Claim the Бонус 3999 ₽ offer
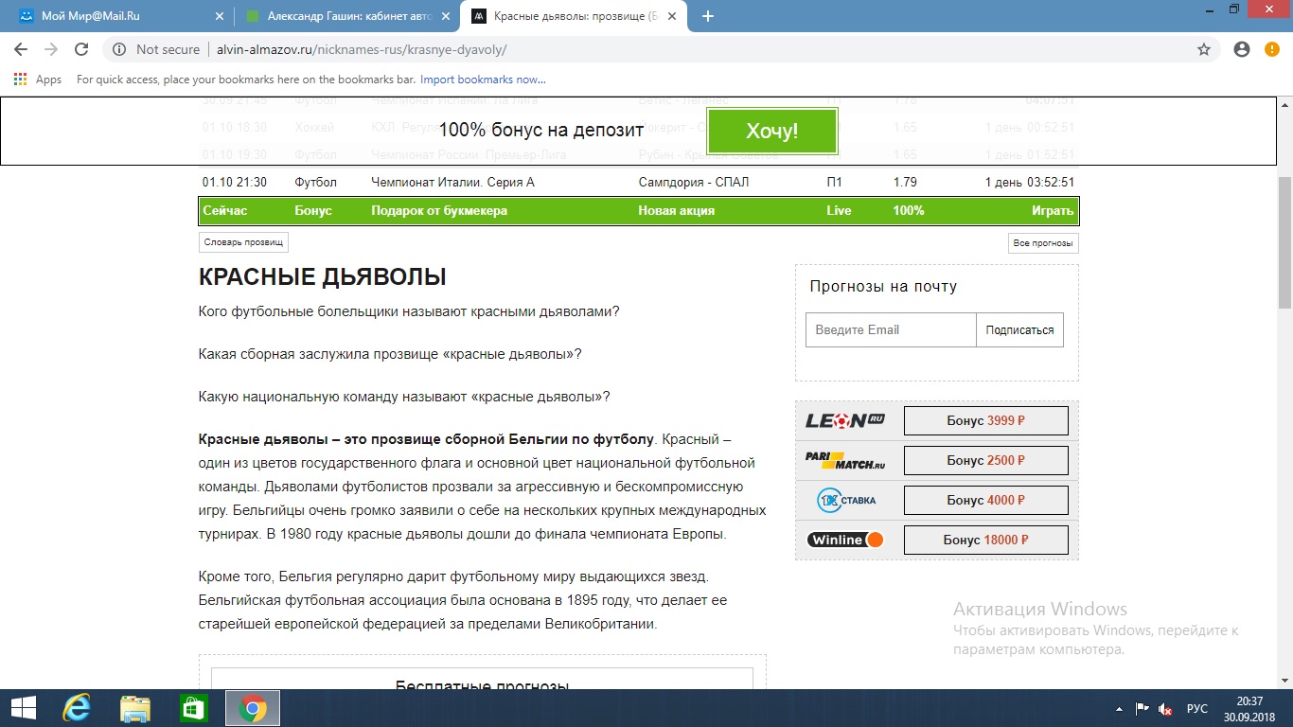Screen dimensions: 1293x727 pos(986,420)
